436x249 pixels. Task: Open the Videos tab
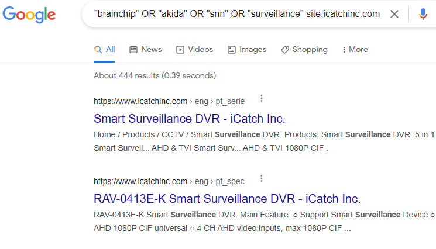(x=195, y=50)
